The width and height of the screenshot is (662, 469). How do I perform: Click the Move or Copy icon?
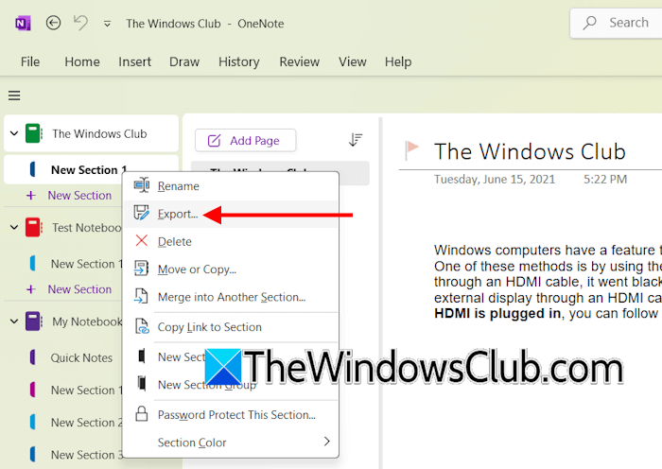pyautogui.click(x=142, y=268)
